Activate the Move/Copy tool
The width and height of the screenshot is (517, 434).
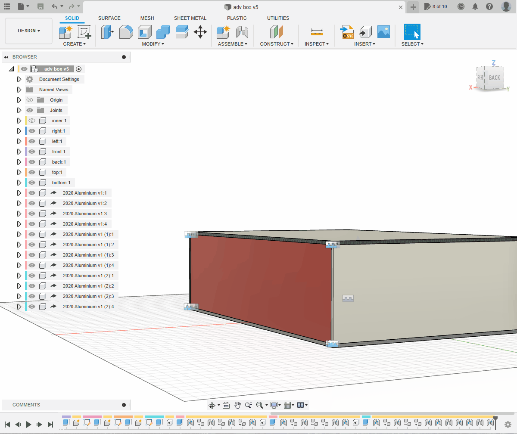tap(200, 32)
